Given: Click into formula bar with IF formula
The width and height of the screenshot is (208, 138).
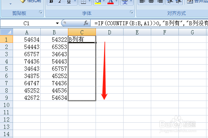Looking at the screenshot, I should (x=149, y=23).
